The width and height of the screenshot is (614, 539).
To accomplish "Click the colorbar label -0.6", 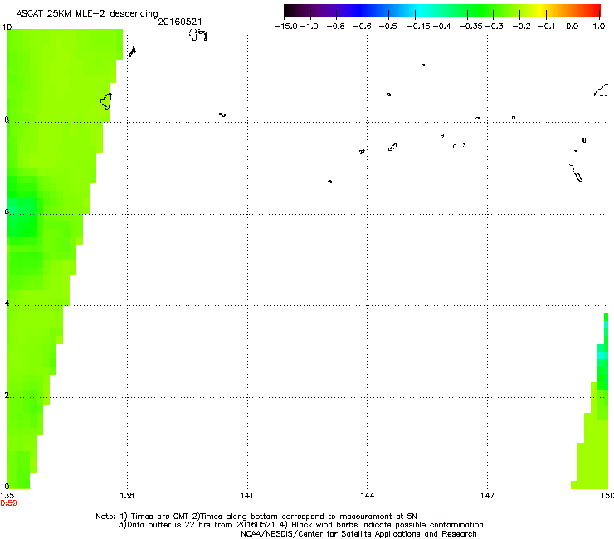I will (x=363, y=27).
